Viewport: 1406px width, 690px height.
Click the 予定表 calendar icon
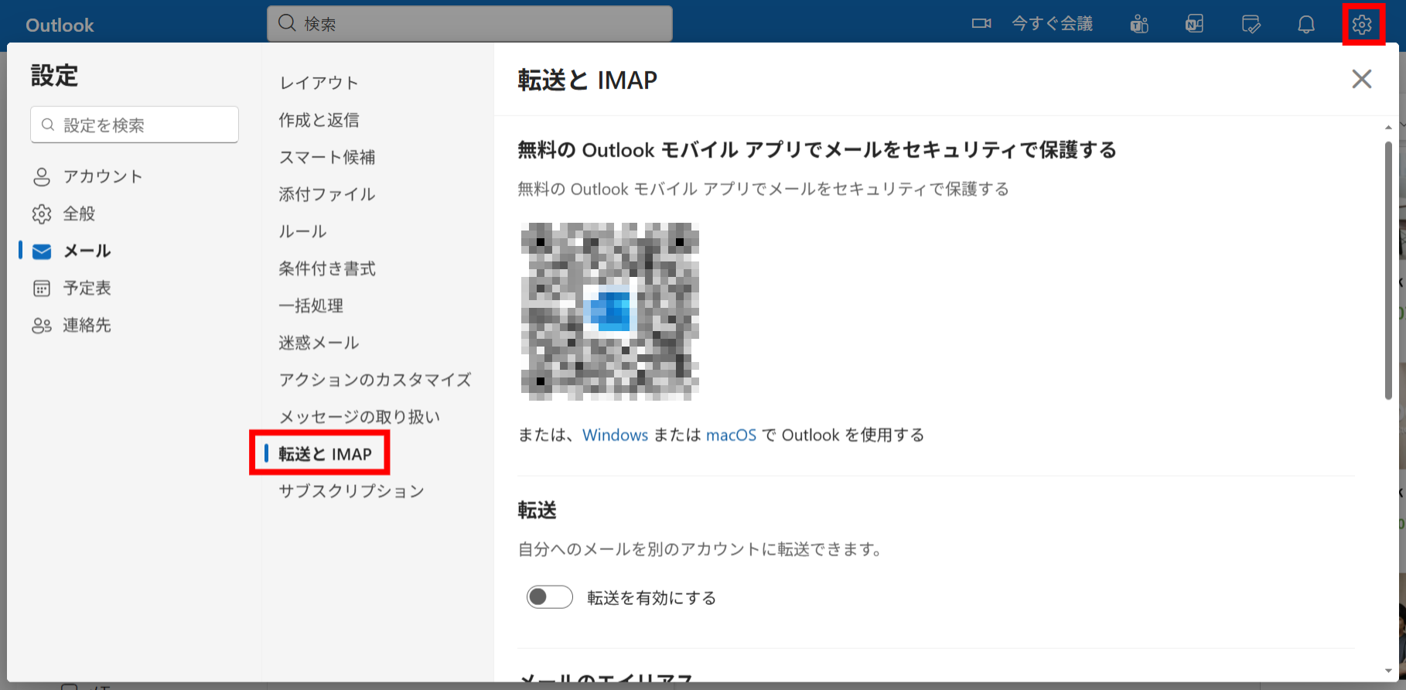tap(42, 289)
